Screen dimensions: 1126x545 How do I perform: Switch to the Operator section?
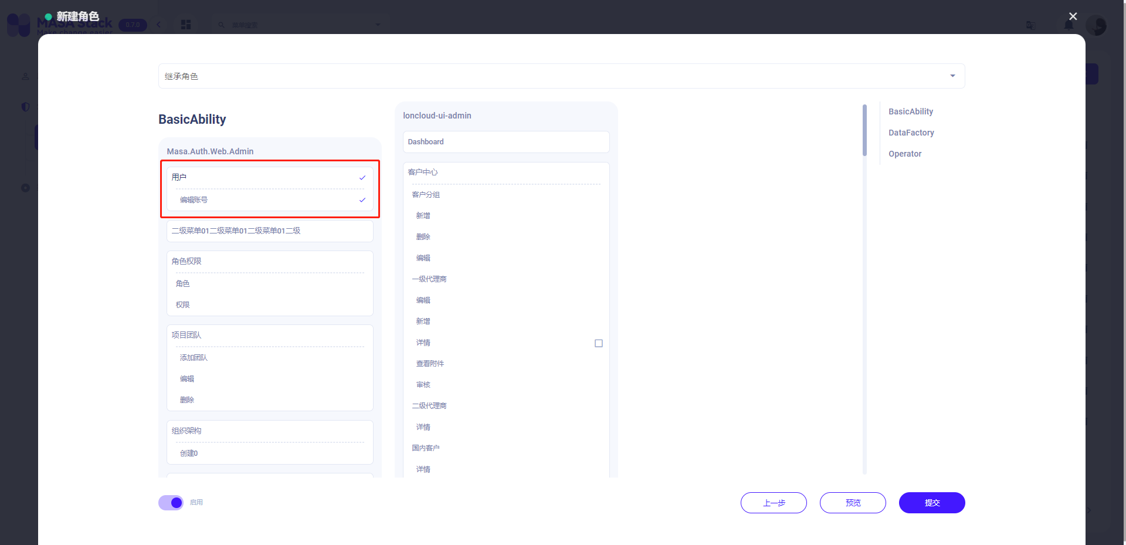[905, 154]
